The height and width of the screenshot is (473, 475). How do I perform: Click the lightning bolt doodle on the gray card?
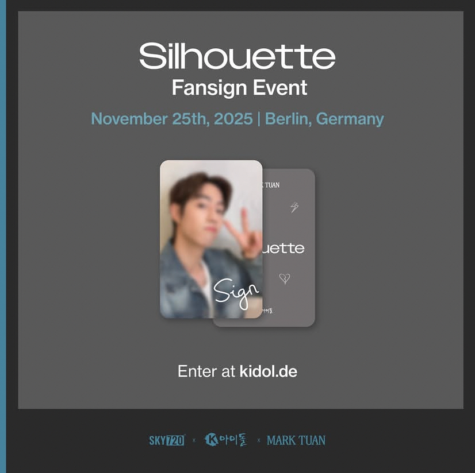294,207
